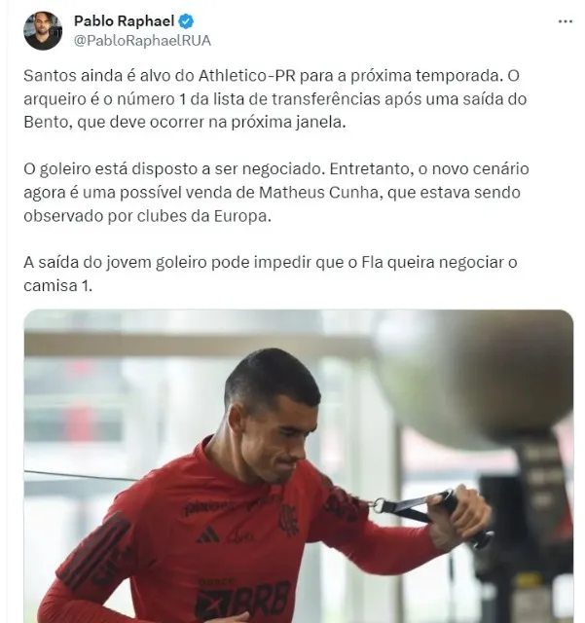This screenshot has height=623, width=585.
Task: Visit the @PabloRaphaelRUA handle link
Action: coord(143,41)
